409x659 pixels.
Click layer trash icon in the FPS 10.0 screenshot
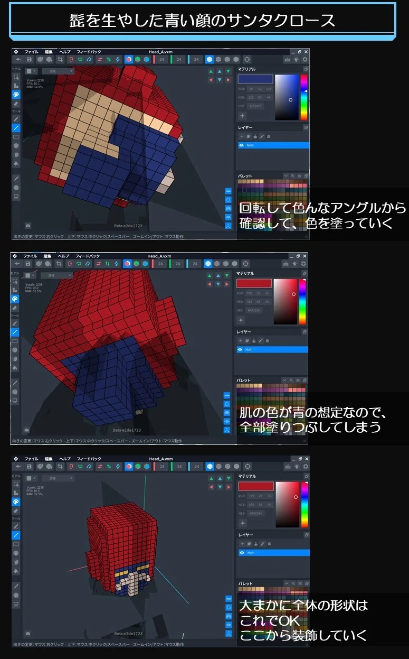(x=267, y=341)
